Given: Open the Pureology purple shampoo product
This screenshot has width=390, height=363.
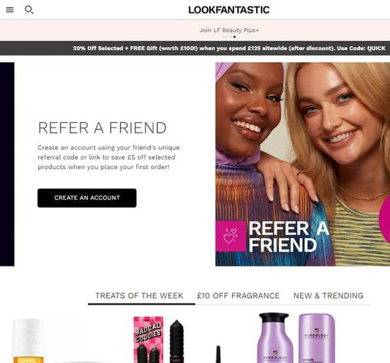Looking at the screenshot, I should click(274, 338).
